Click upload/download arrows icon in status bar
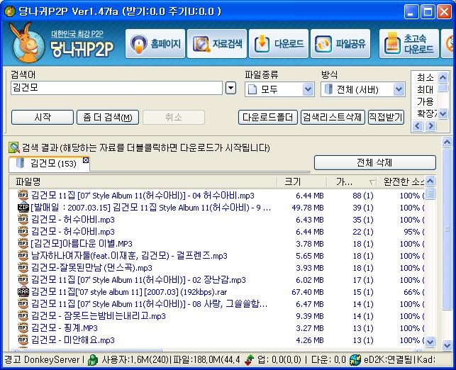The width and height of the screenshot is (456, 370). click(x=249, y=360)
